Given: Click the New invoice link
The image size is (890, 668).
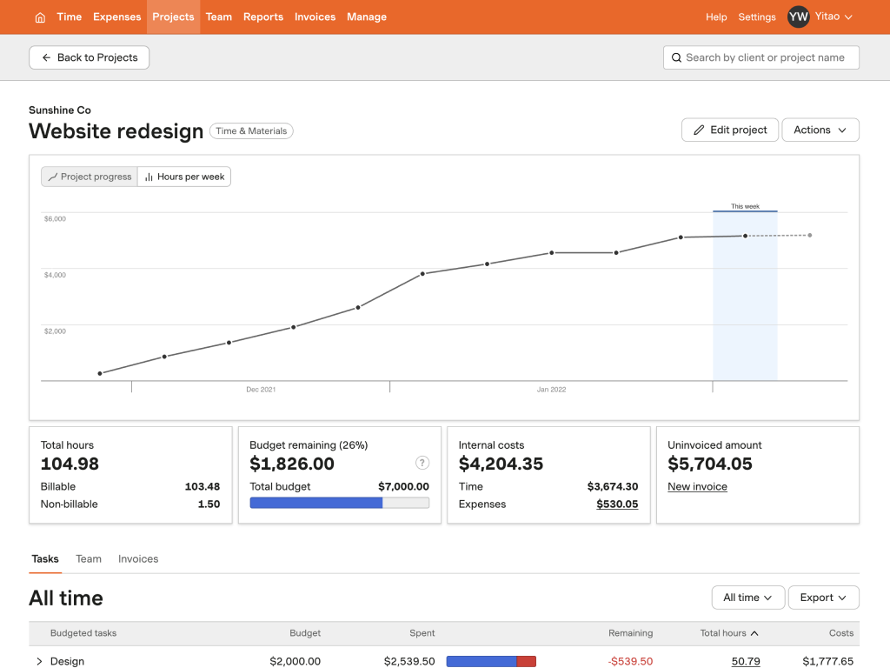Looking at the screenshot, I should (x=697, y=487).
